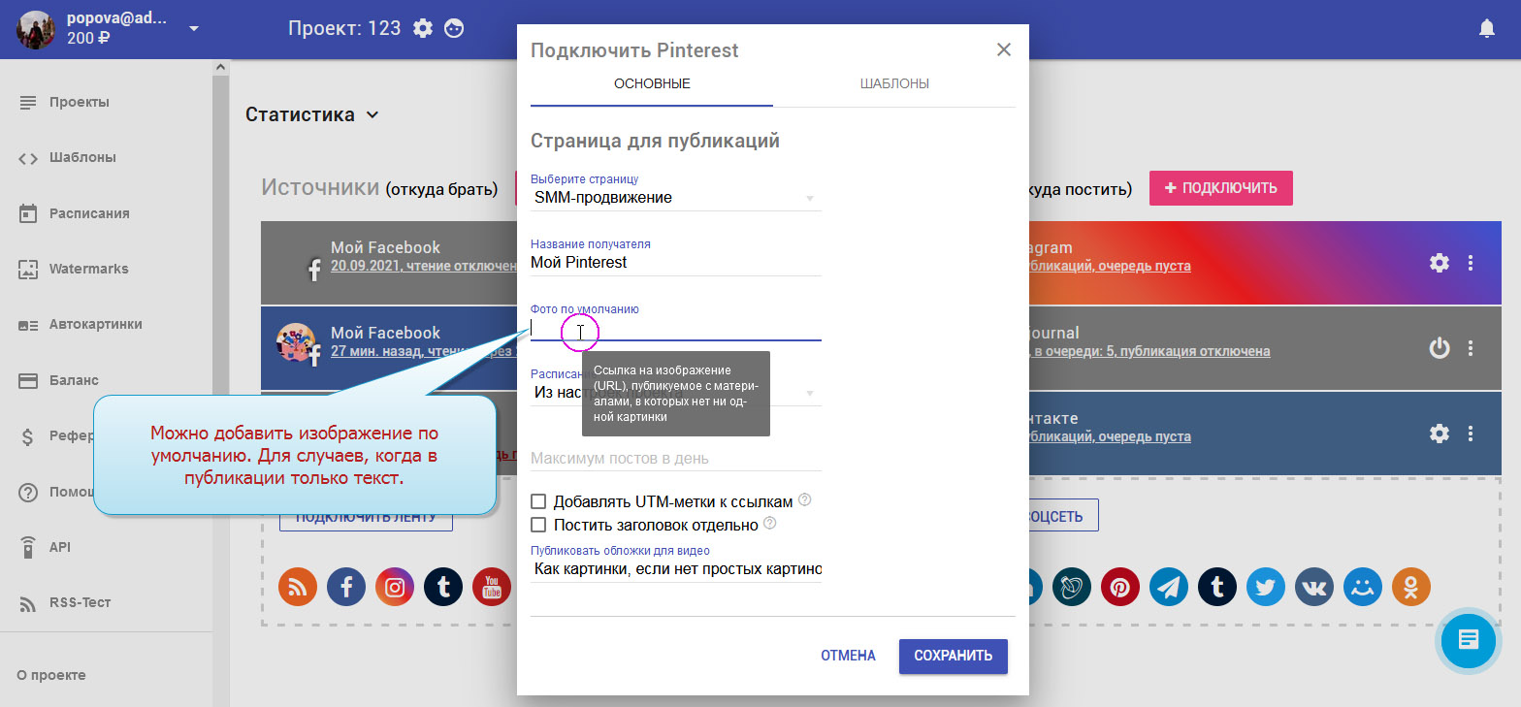The height and width of the screenshot is (707, 1521).
Task: Open Расписания in the left sidebar
Action: coord(89,213)
